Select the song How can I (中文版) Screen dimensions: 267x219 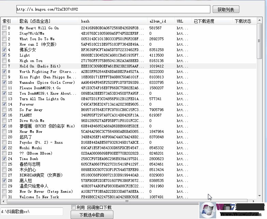[38, 44]
